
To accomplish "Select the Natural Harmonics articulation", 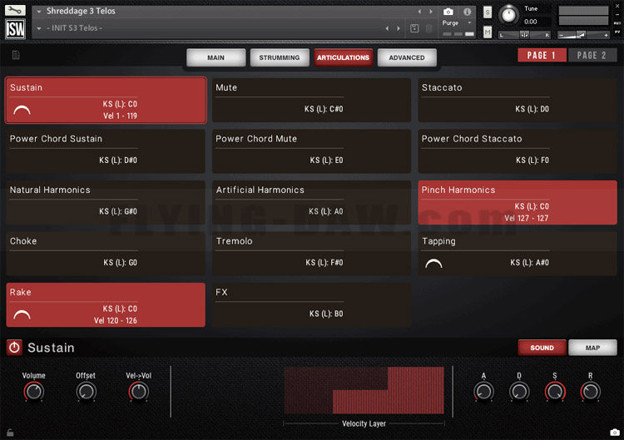I will [x=106, y=202].
